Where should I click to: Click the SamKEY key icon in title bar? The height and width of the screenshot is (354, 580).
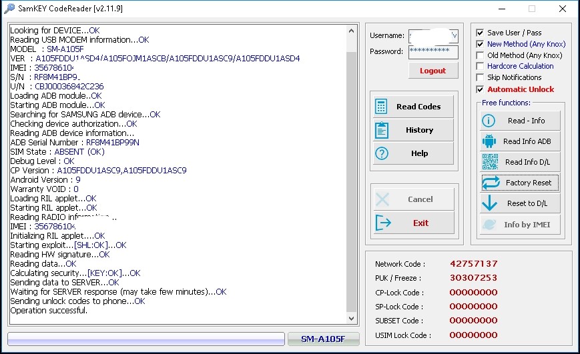tap(9, 9)
